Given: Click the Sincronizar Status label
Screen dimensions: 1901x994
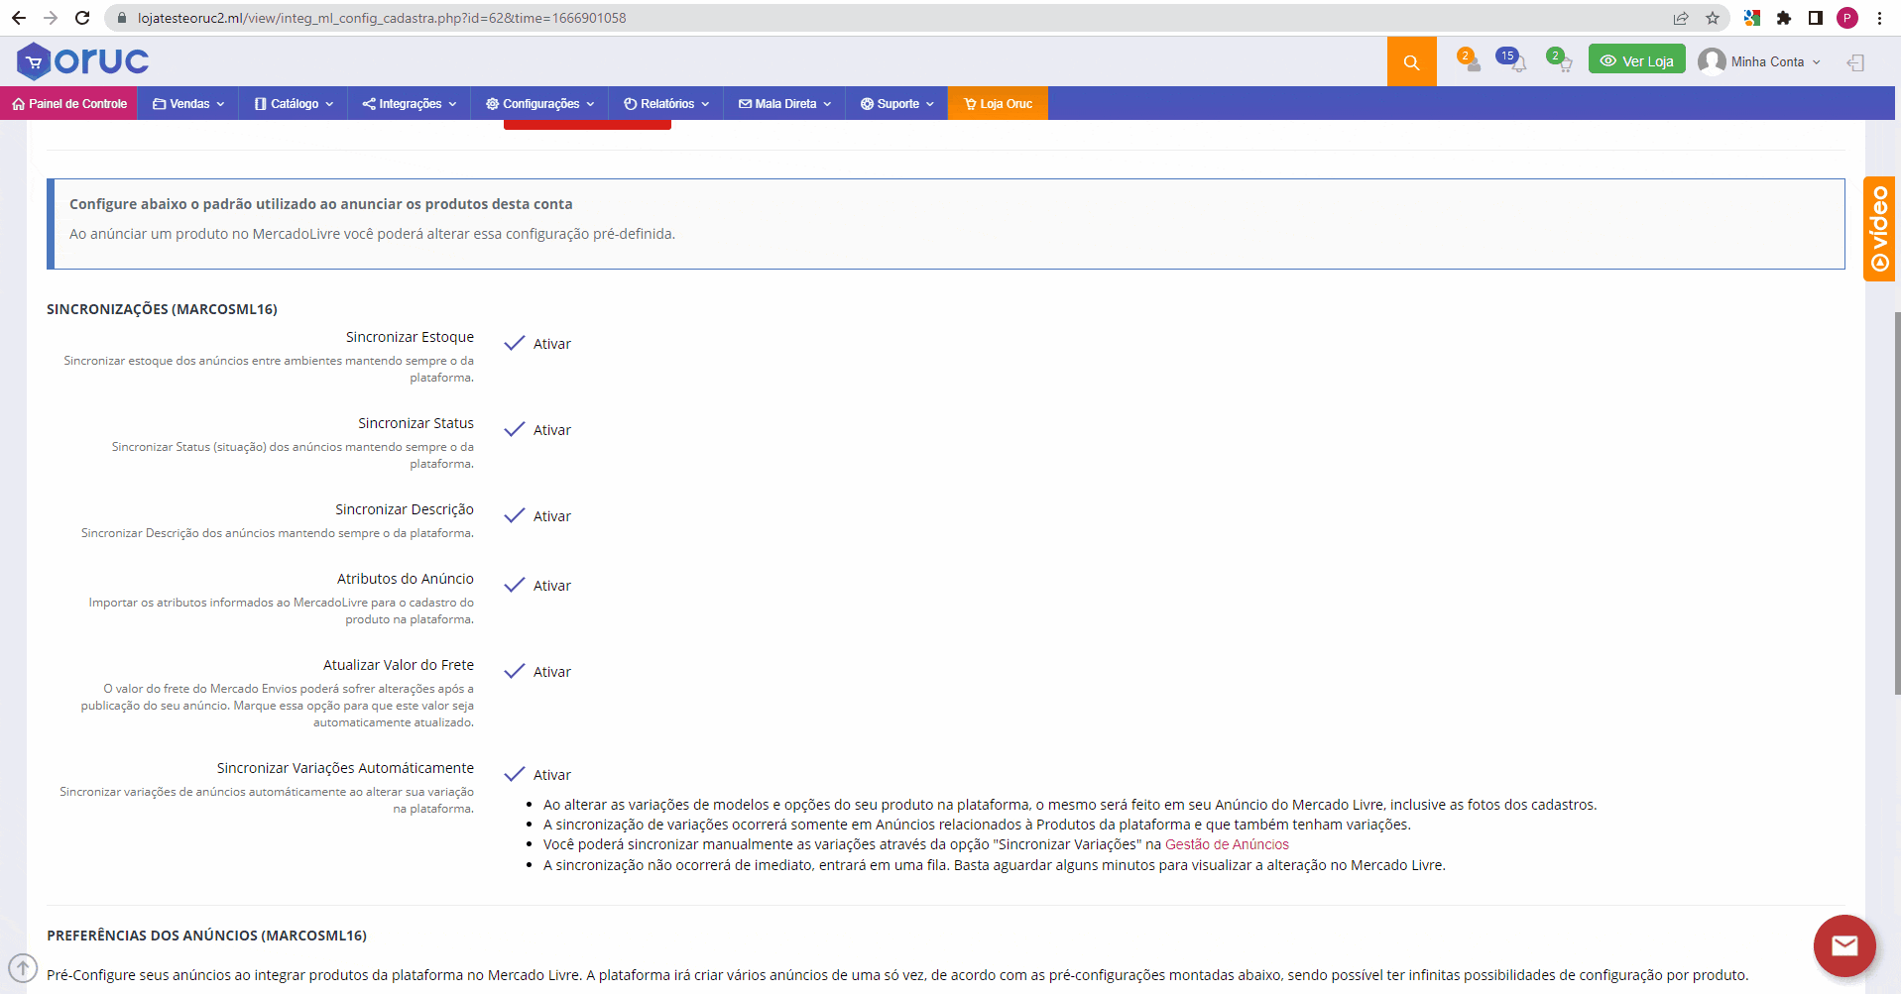Looking at the screenshot, I should [x=416, y=423].
